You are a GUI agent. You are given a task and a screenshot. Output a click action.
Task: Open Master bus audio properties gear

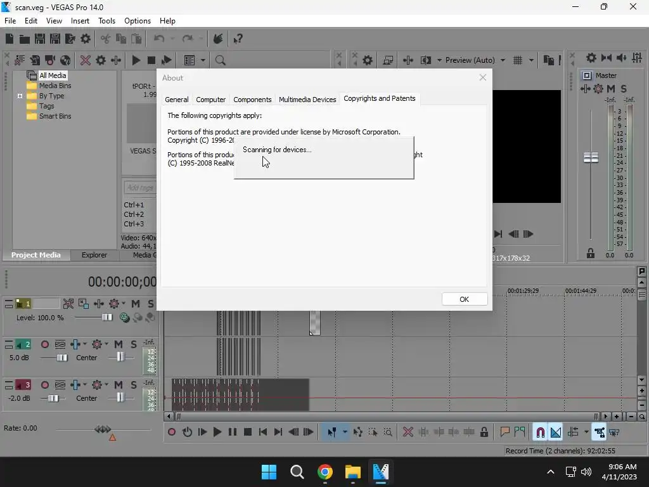pos(591,58)
